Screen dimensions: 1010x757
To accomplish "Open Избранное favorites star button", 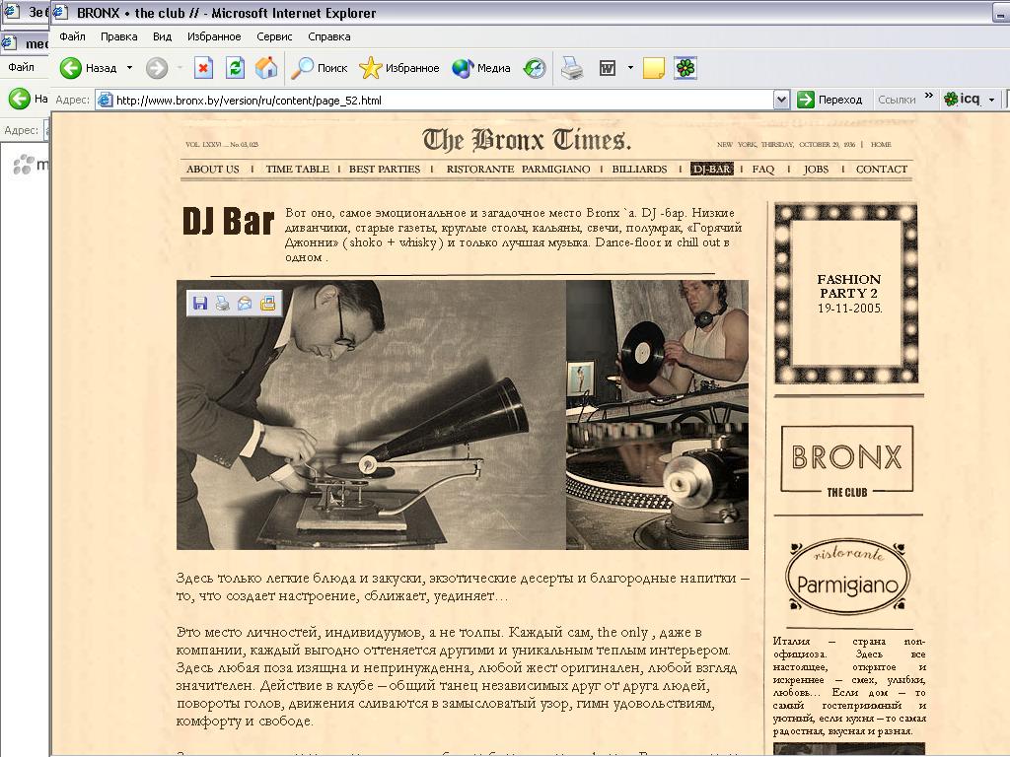I will pyautogui.click(x=399, y=68).
